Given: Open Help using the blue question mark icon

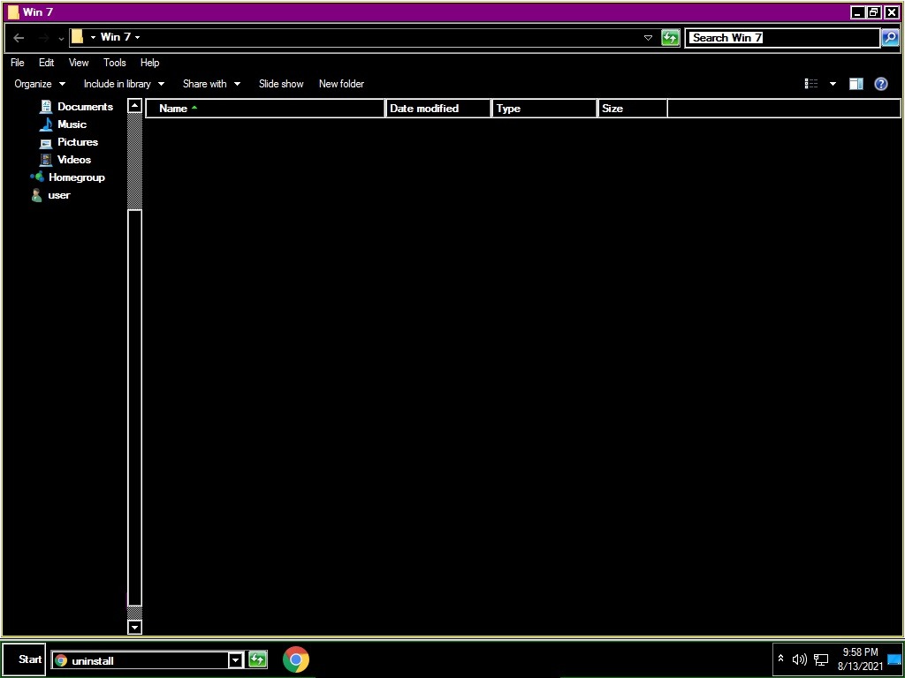Looking at the screenshot, I should 880,83.
